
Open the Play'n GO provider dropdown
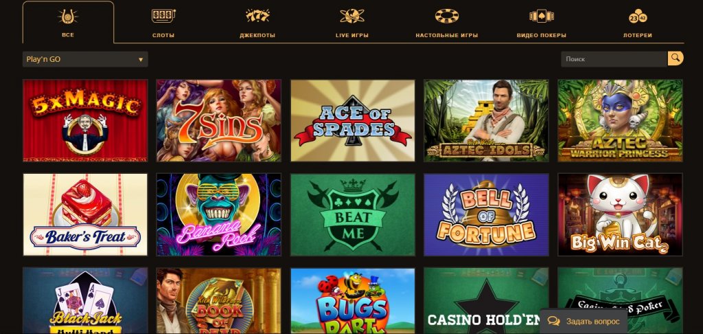(x=85, y=59)
